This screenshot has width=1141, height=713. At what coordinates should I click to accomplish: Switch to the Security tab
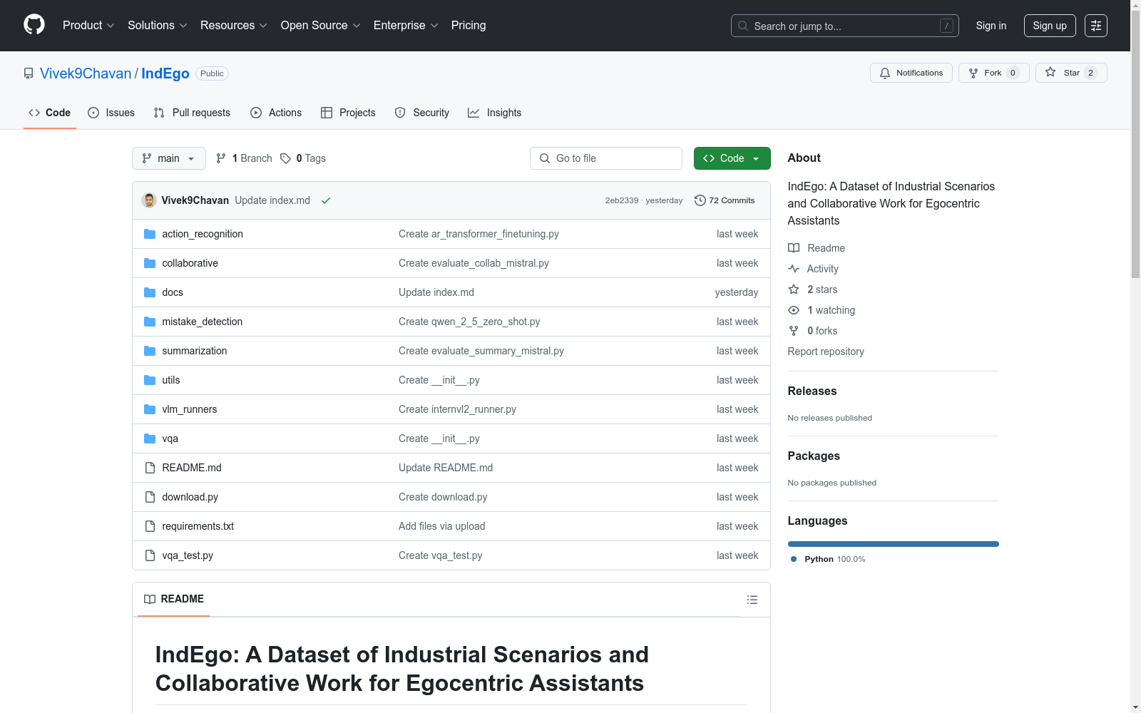click(422, 113)
